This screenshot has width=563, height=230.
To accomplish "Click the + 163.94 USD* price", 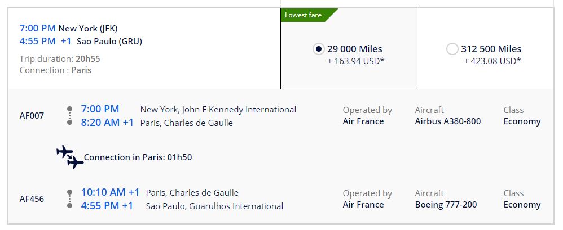I will click(x=355, y=61).
